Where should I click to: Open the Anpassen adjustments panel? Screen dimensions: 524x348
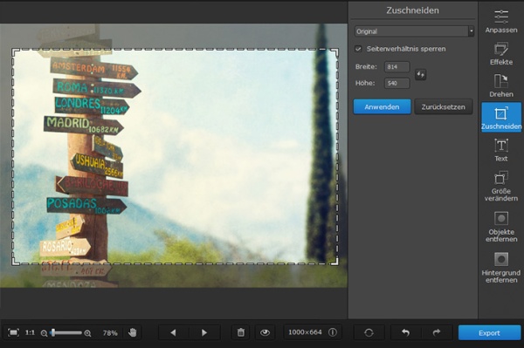[501, 21]
